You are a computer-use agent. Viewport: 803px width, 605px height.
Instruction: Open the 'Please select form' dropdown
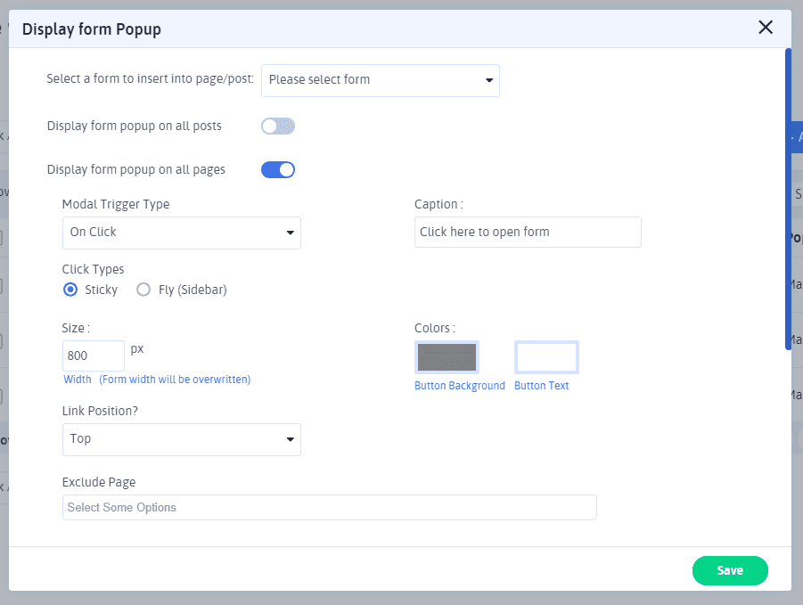click(380, 80)
